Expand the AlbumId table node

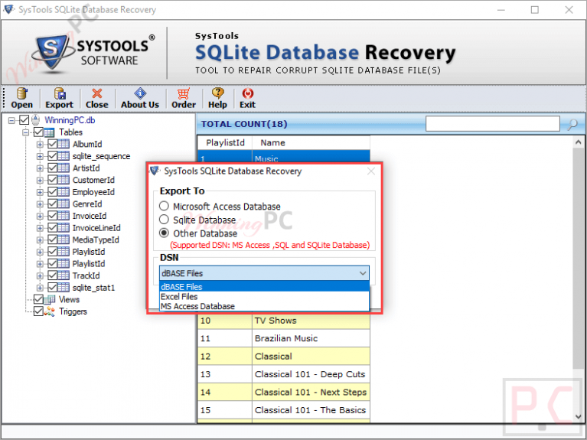(x=40, y=145)
